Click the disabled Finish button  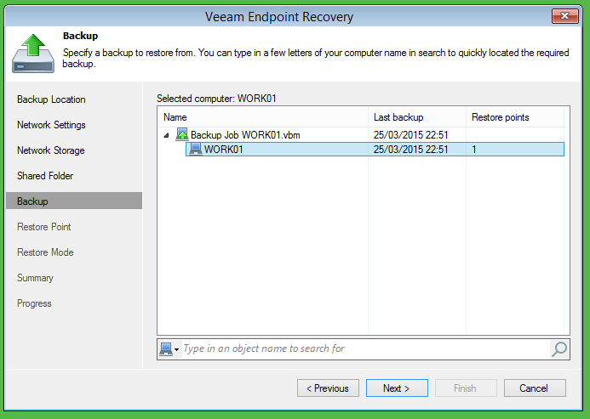pos(466,388)
